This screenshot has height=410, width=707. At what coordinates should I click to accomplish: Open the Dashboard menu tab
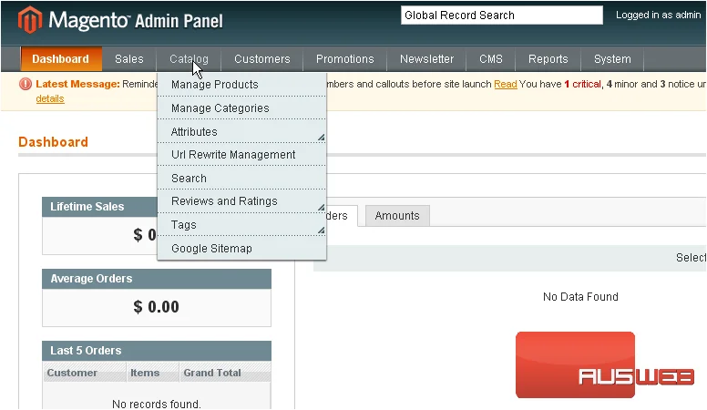61,59
